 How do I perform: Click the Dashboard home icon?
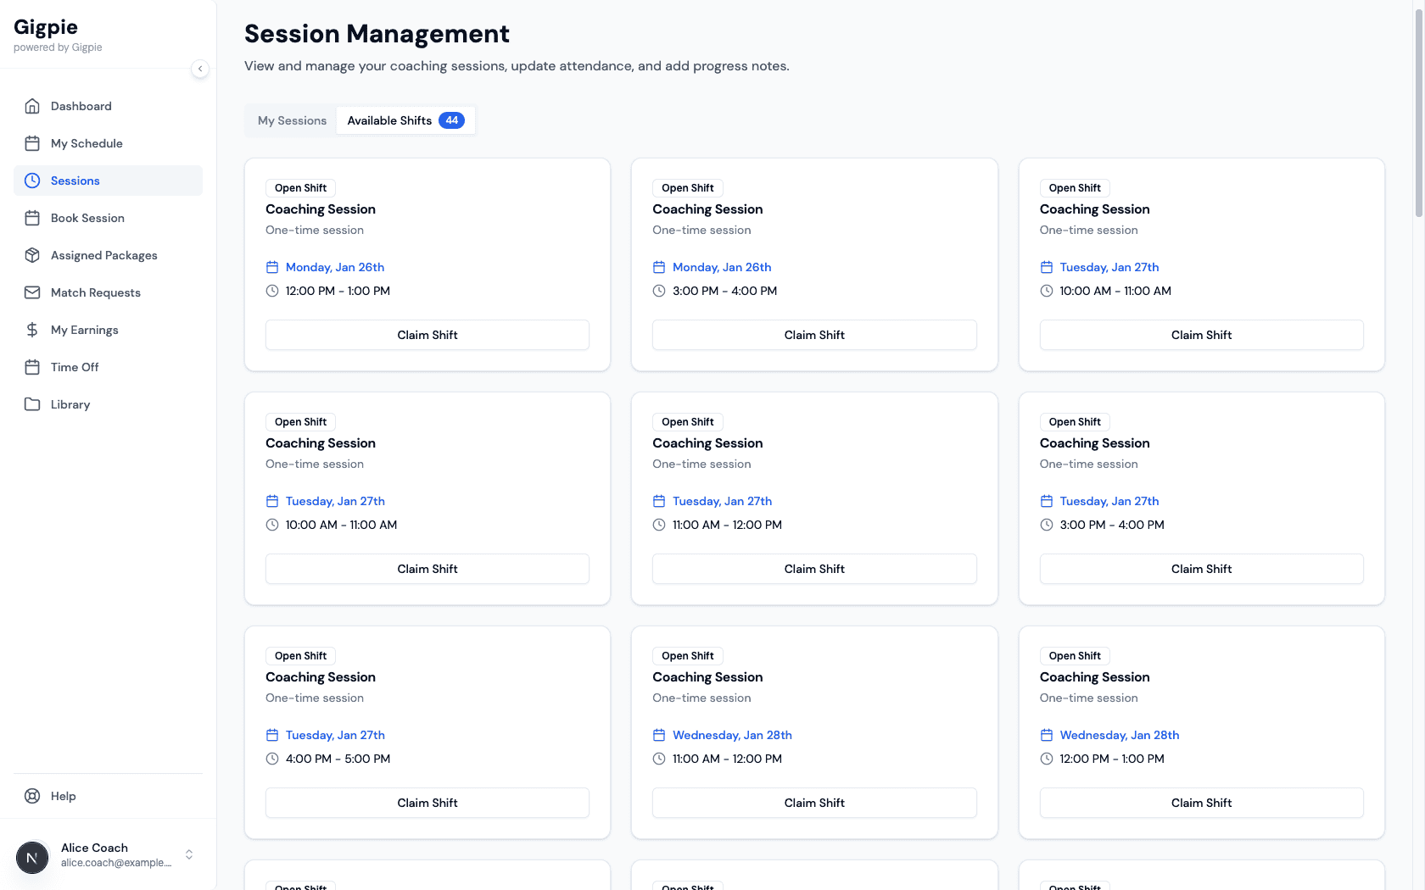tap(32, 106)
